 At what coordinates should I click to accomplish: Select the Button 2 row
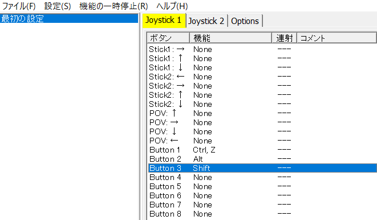262,159
